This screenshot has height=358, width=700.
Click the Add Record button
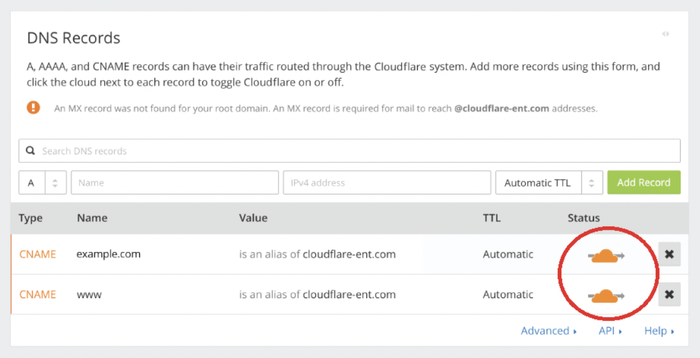tap(644, 183)
